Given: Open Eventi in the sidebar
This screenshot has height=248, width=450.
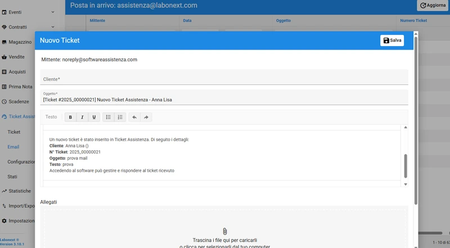Looking at the screenshot, I should [x=15, y=12].
